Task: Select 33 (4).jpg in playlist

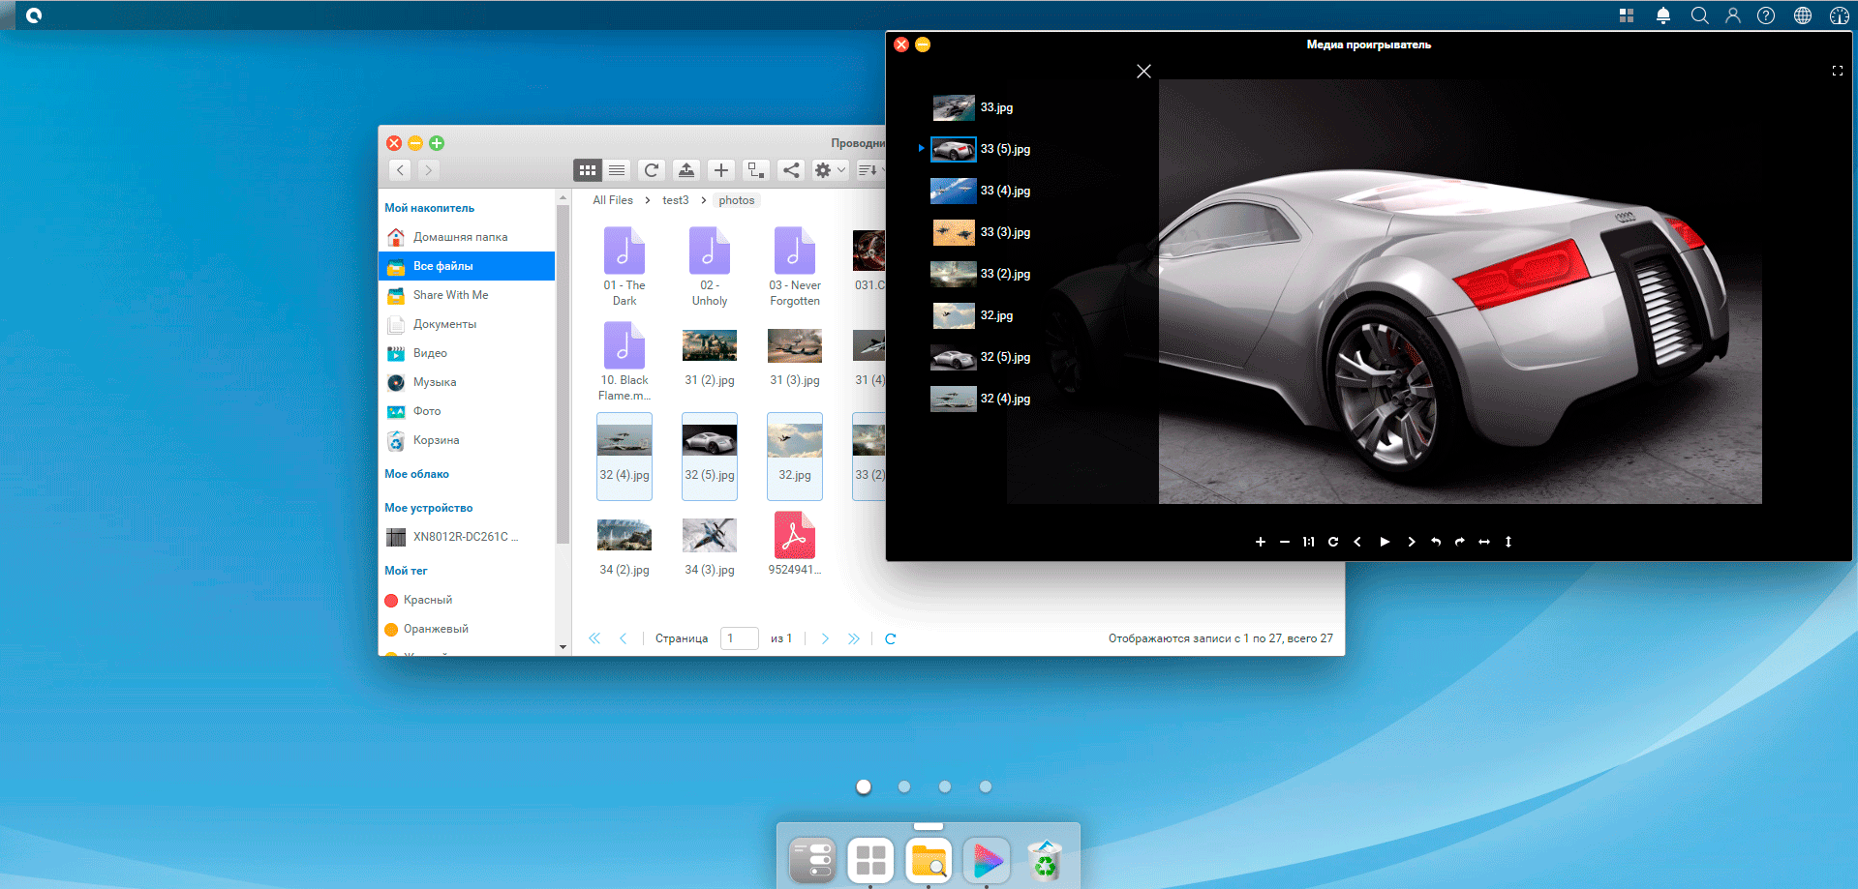Action: click(981, 191)
